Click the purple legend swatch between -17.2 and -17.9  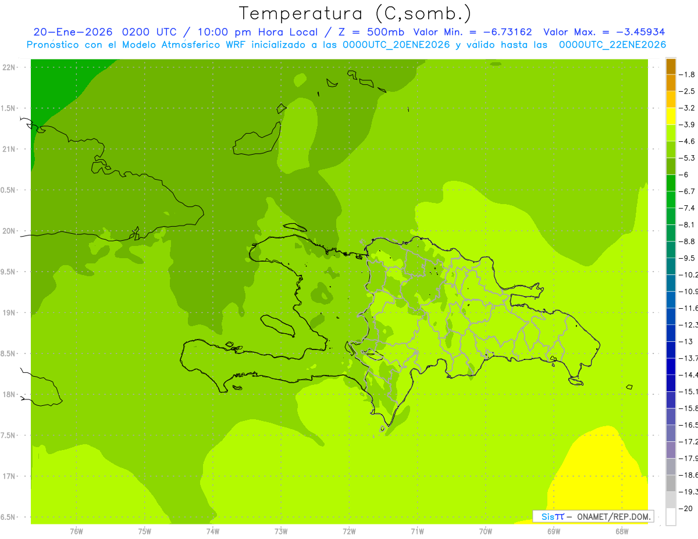671,450
